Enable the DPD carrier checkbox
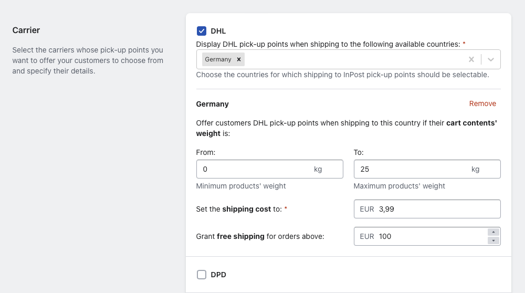The height and width of the screenshot is (293, 525). click(x=202, y=275)
